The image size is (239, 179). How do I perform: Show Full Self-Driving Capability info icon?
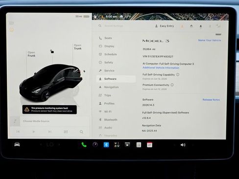(178, 74)
